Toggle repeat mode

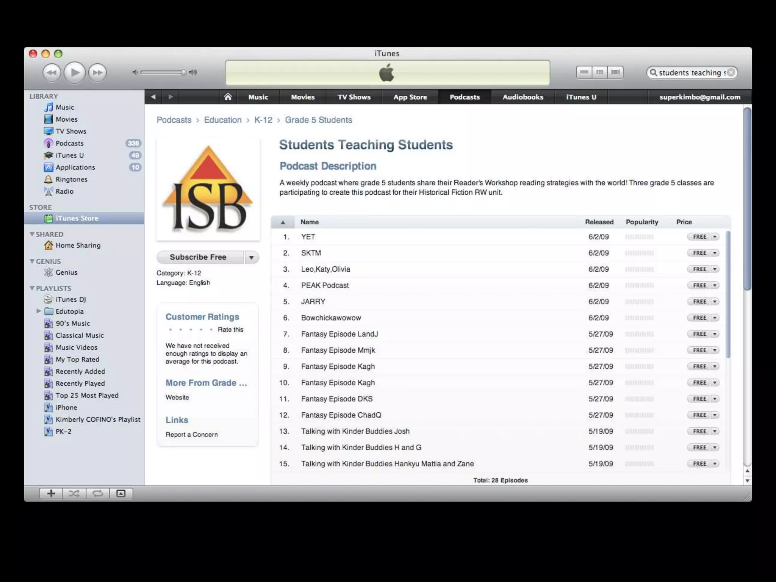(x=98, y=493)
